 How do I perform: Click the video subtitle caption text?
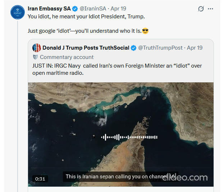click(119, 177)
